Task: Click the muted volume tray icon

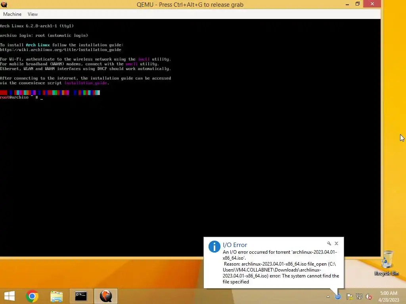Action: [369, 296]
